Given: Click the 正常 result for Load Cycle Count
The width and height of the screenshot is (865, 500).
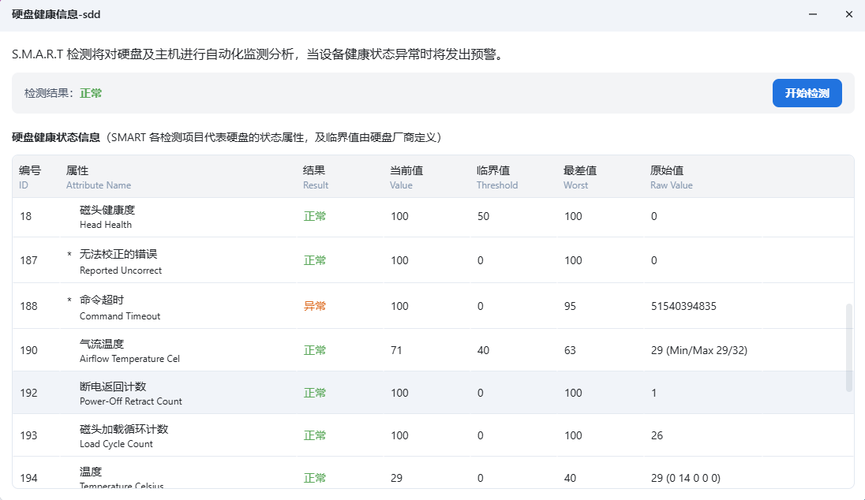Looking at the screenshot, I should click(314, 435).
